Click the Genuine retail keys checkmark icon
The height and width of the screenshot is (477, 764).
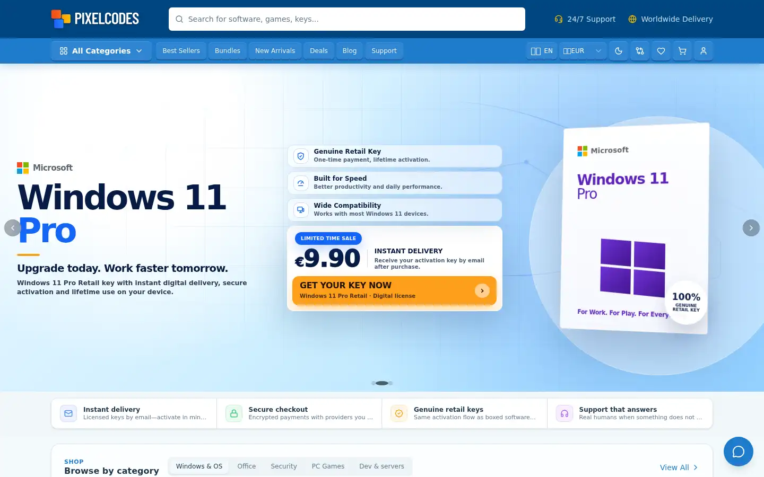point(399,413)
